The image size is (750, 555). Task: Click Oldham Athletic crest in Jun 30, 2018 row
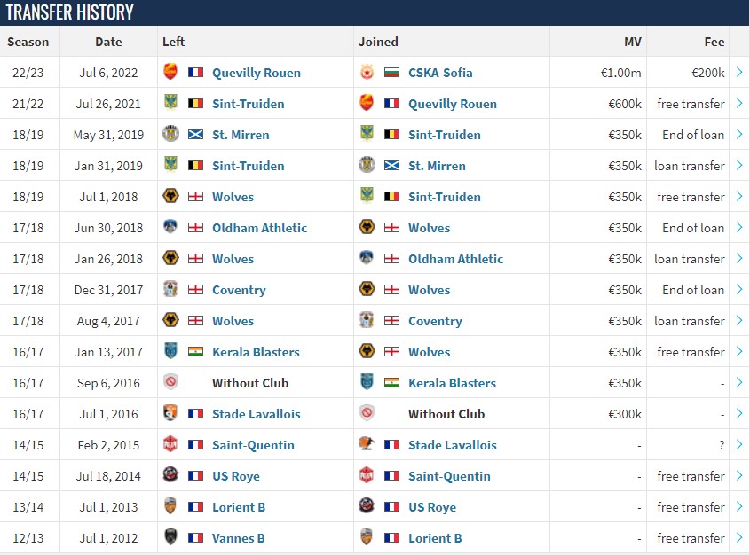click(x=170, y=227)
